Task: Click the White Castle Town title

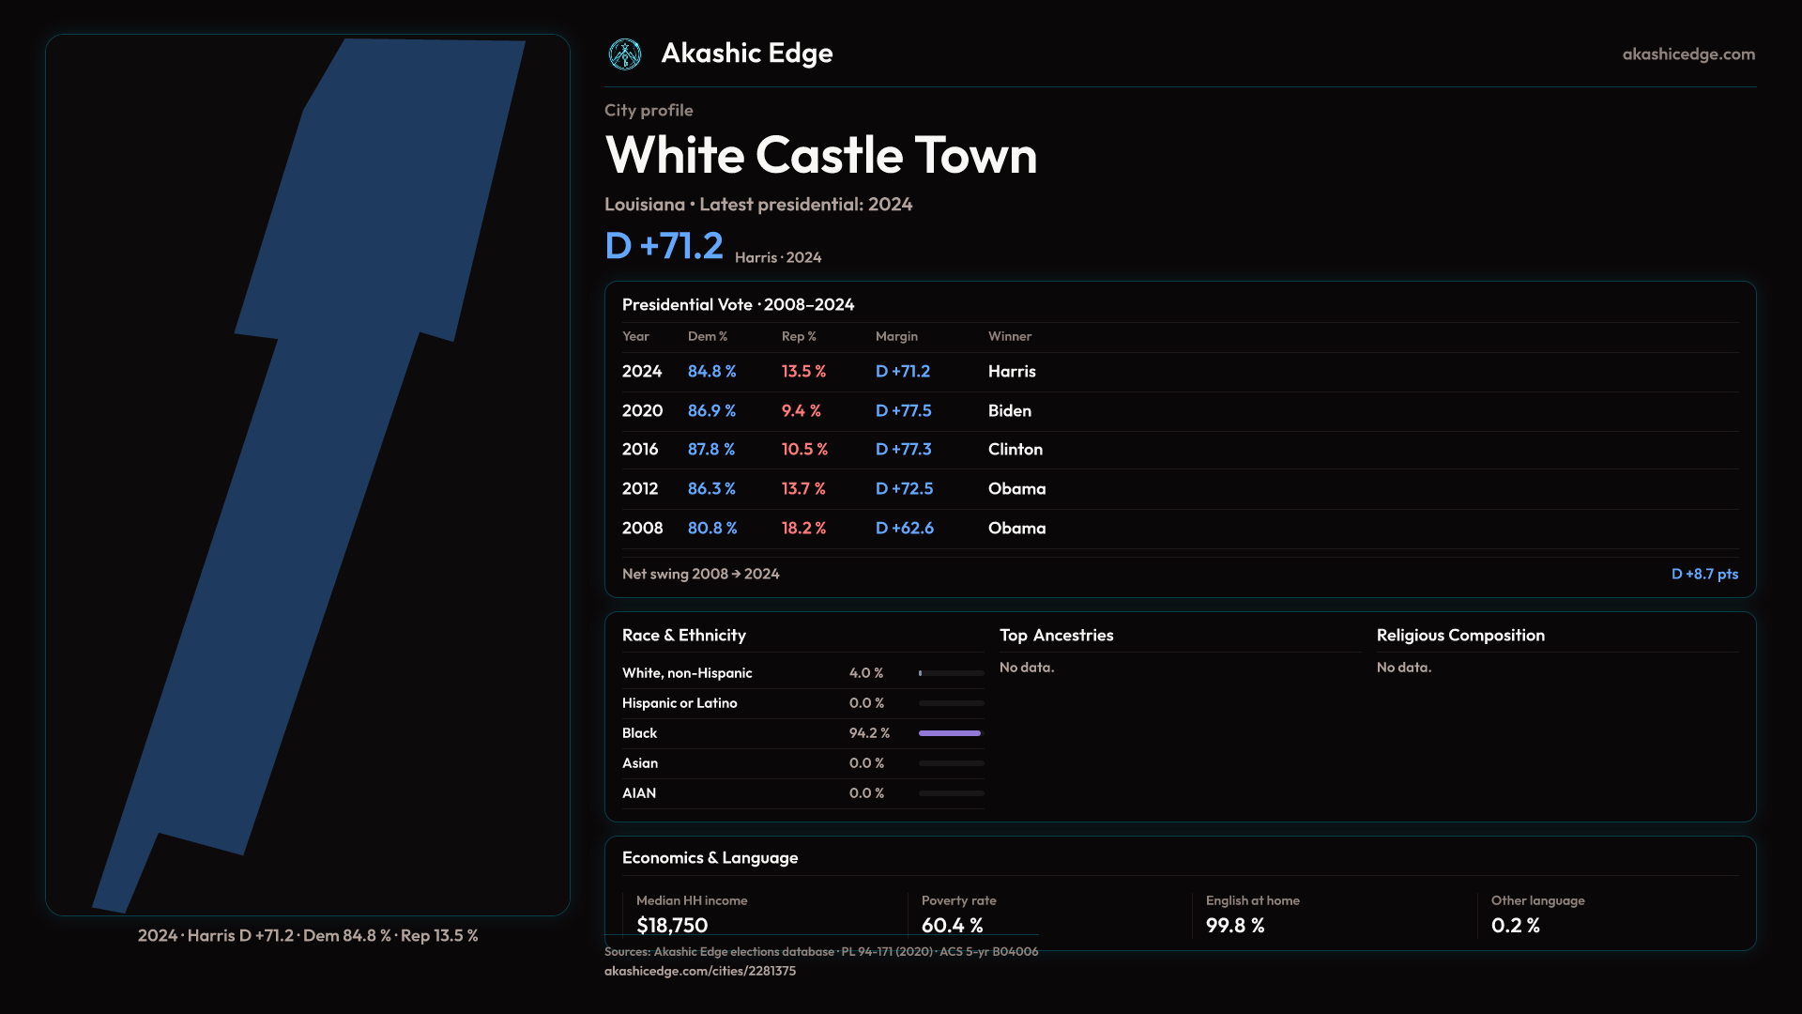Action: 820,155
